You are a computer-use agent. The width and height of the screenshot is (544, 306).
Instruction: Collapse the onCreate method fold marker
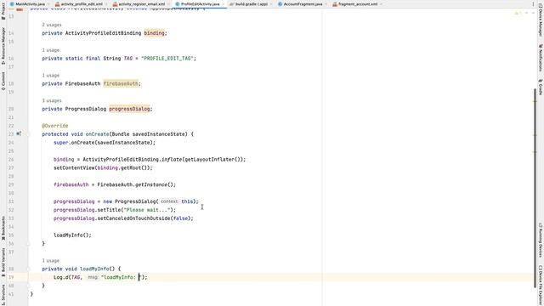coord(28,134)
